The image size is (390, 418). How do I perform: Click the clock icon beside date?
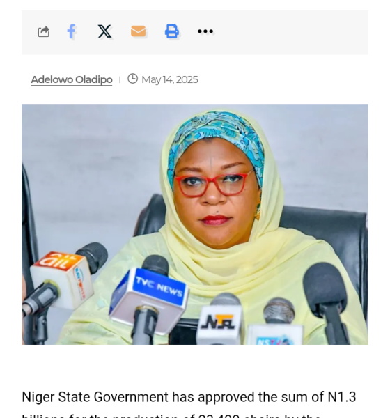pos(132,79)
